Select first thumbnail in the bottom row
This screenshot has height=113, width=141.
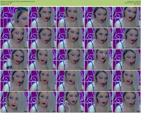14,102
